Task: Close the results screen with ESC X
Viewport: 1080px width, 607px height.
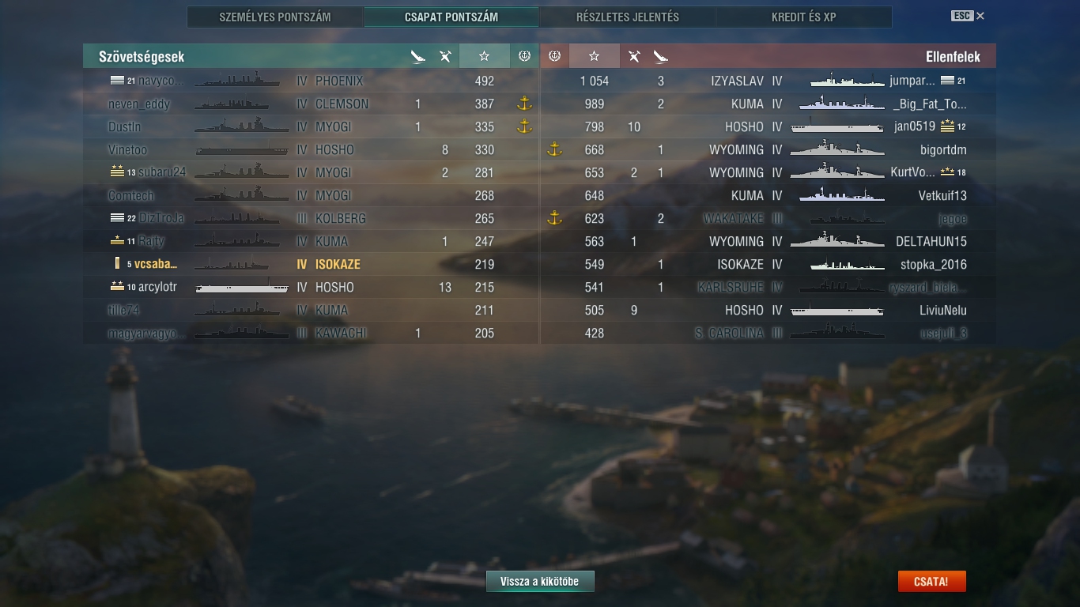Action: [x=968, y=16]
